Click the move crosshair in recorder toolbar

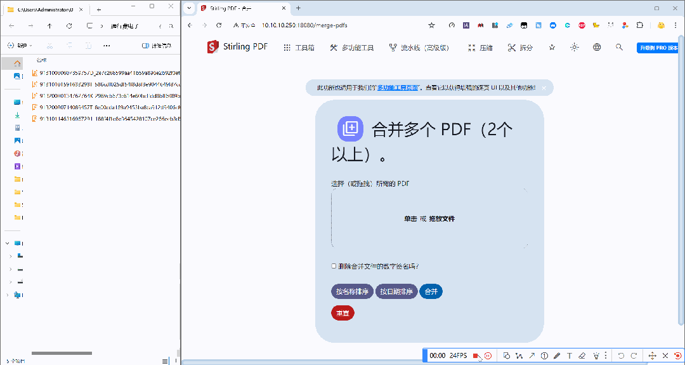652,356
